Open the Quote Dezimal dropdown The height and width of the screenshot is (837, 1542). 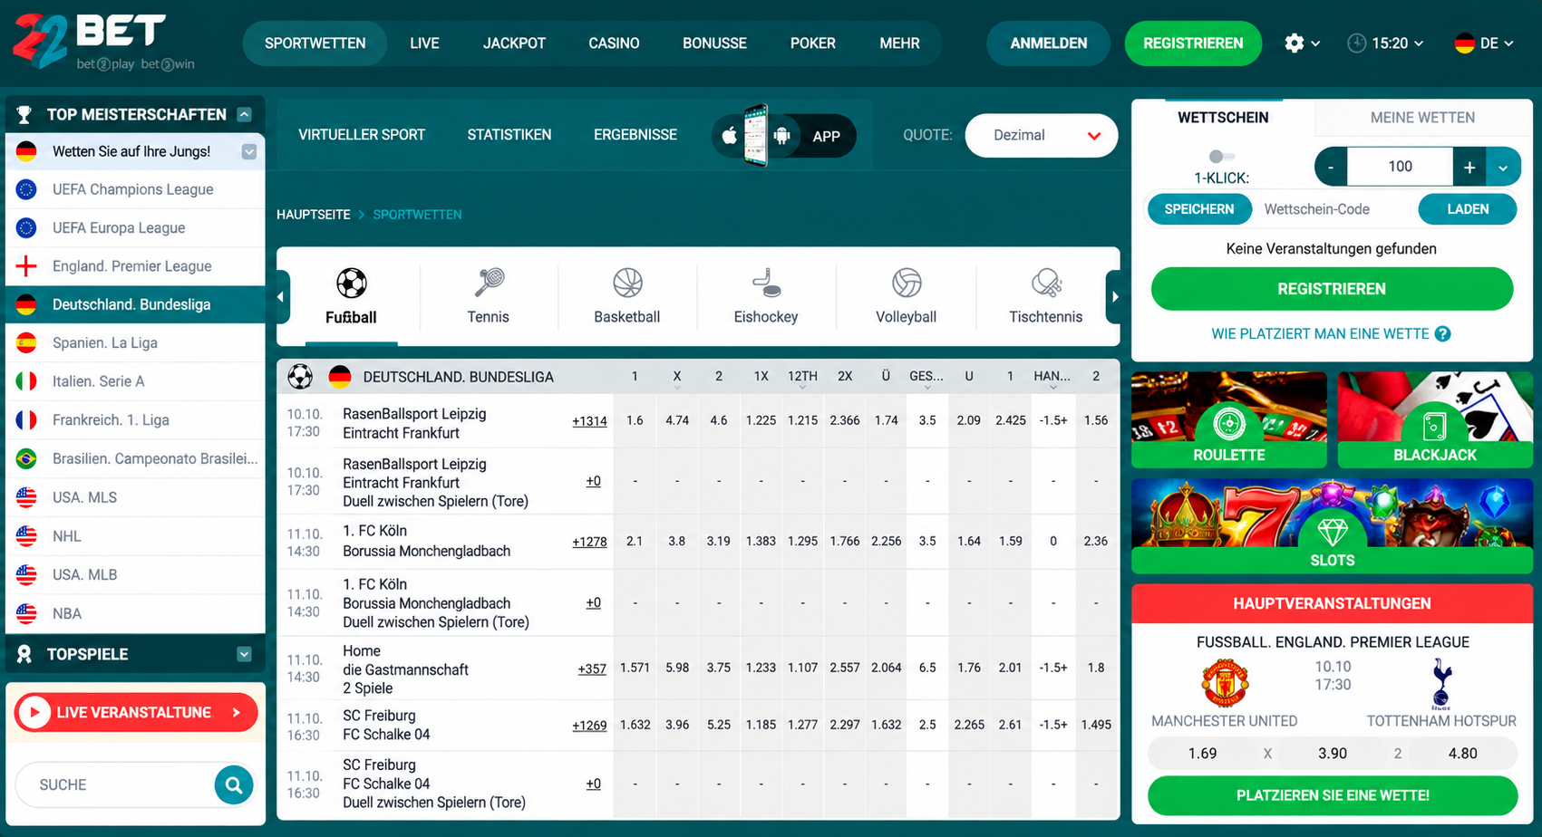[1041, 135]
